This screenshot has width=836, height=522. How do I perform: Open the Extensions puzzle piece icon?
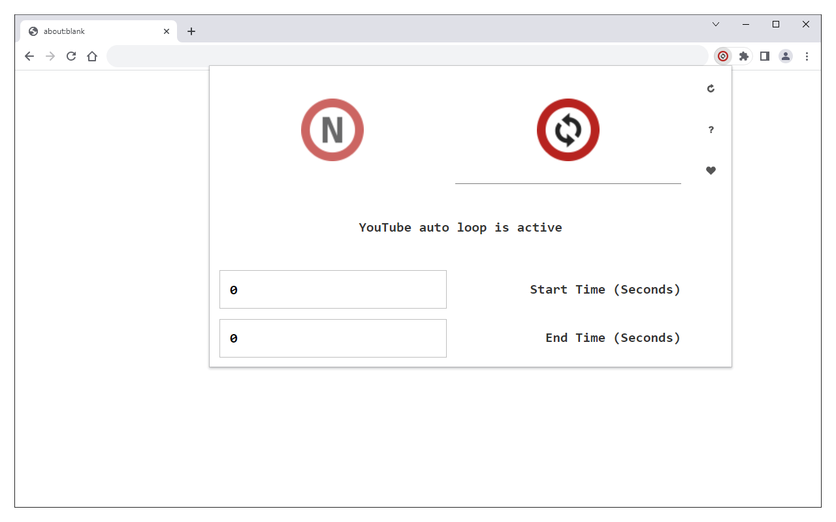coord(744,56)
